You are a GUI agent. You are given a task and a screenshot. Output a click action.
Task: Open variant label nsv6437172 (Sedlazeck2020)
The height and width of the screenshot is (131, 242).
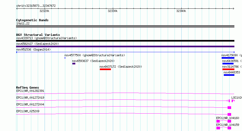[121, 67]
